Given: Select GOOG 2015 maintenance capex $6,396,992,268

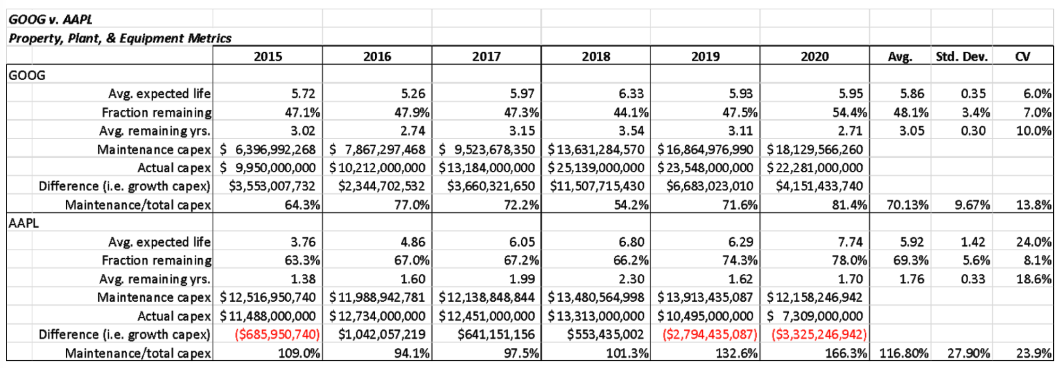Looking at the screenshot, I should tap(268, 150).
